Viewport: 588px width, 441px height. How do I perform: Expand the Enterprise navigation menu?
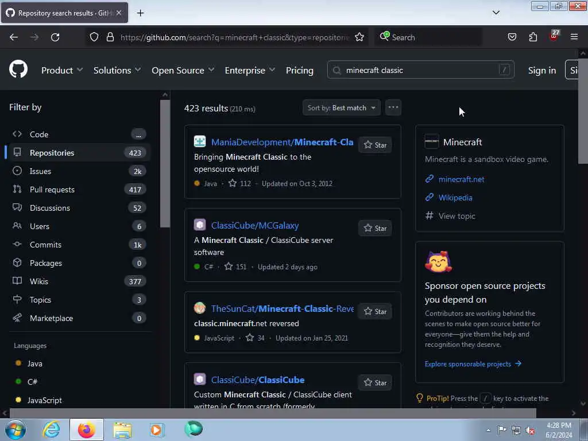(250, 70)
